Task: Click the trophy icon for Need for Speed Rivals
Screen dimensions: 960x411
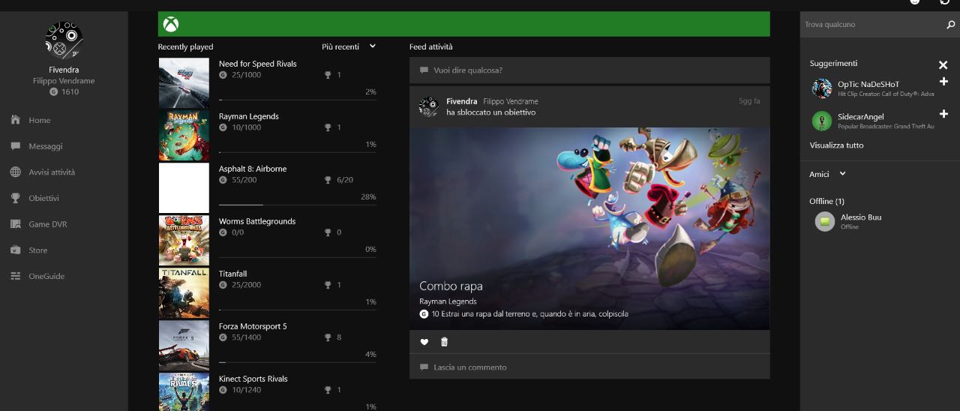Action: [328, 75]
